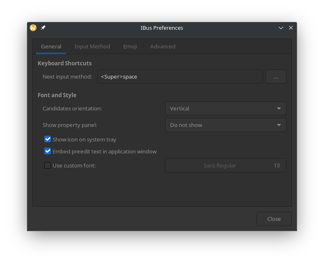
Task: Switch to the General tab
Action: 51,47
